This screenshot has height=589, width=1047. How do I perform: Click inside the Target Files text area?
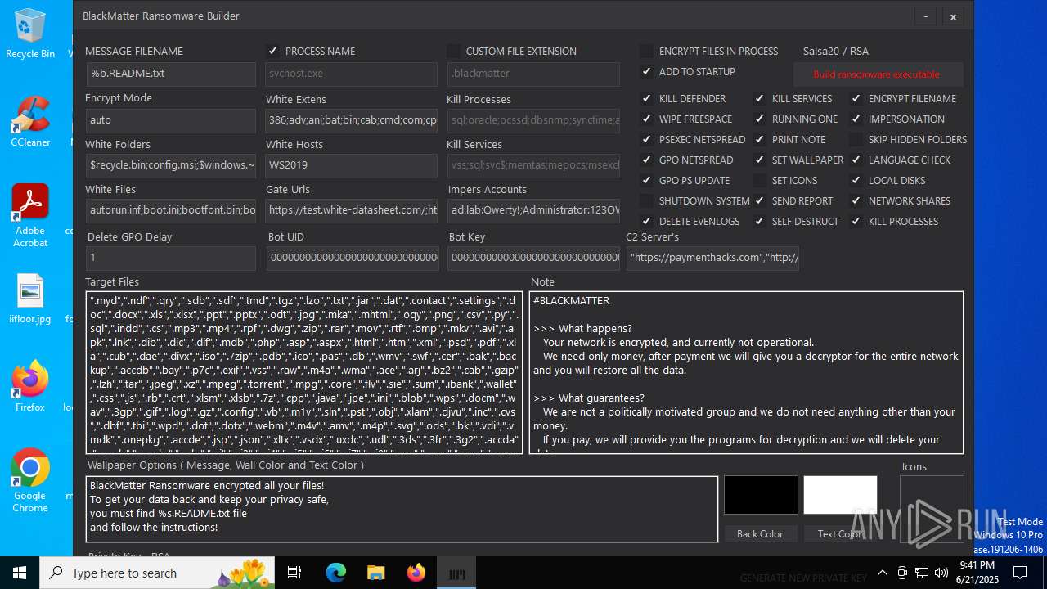pos(303,372)
